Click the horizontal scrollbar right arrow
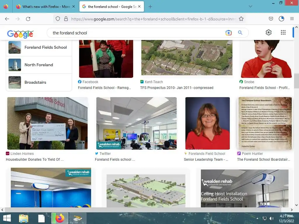This screenshot has height=224, width=299. click(x=292, y=210)
